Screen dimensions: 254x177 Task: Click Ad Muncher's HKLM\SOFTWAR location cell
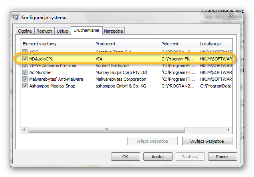pyautogui.click(x=216, y=72)
